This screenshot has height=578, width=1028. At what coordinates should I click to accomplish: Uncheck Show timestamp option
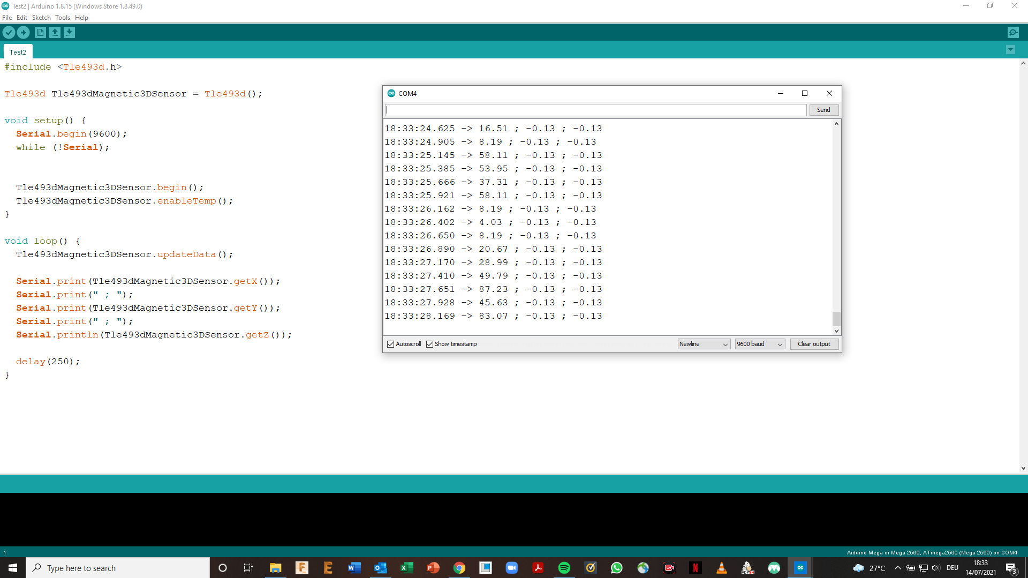click(430, 344)
